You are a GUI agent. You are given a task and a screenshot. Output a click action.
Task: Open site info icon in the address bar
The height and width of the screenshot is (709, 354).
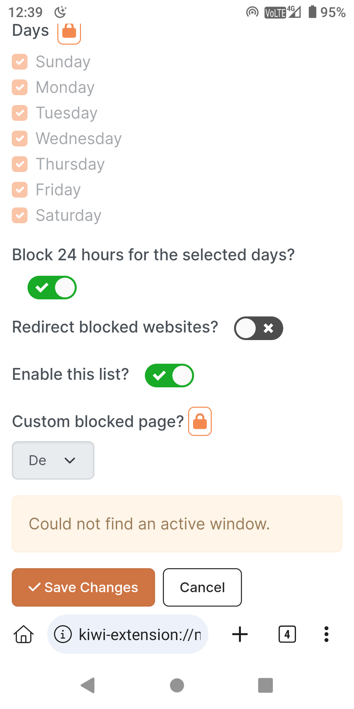click(63, 634)
